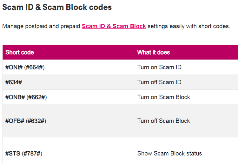Click the What it does column header
238x164 pixels.
click(154, 52)
